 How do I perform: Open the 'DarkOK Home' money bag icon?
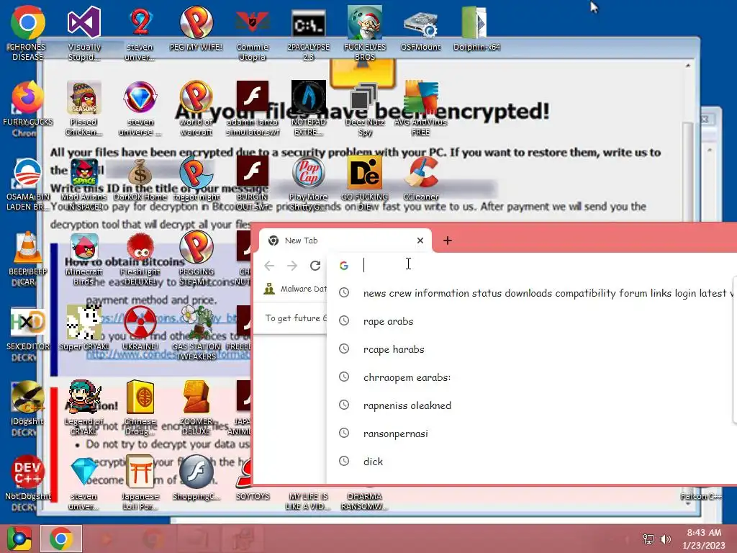tap(140, 173)
